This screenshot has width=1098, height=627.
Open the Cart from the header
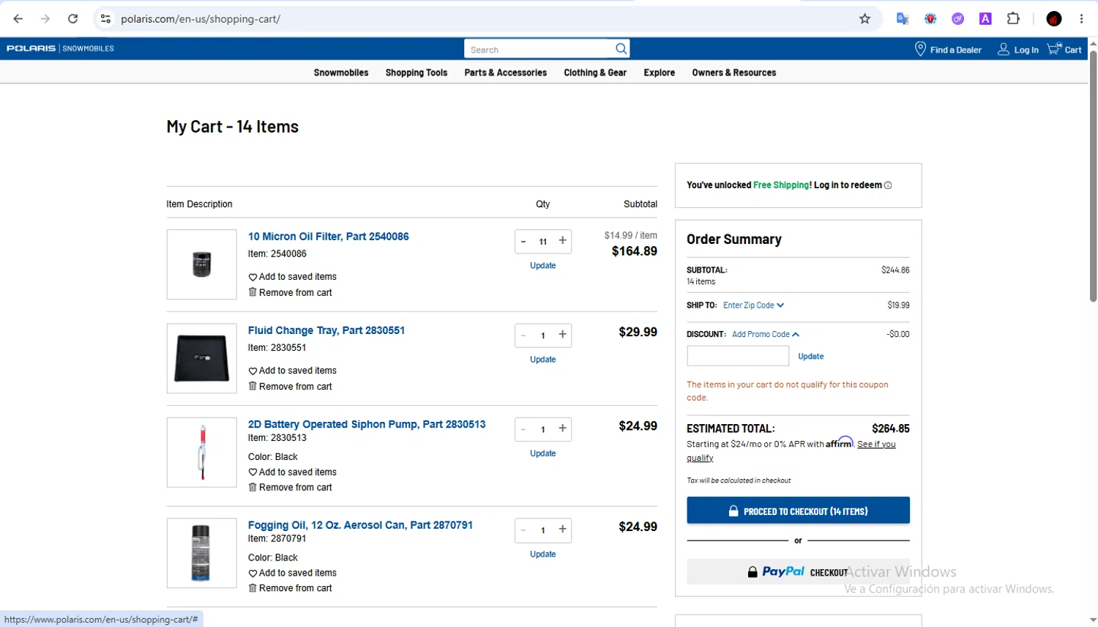1064,50
